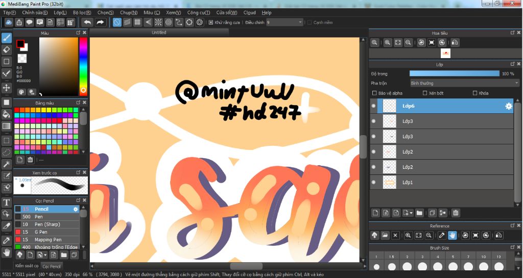Select the Text tool

(x=6, y=203)
